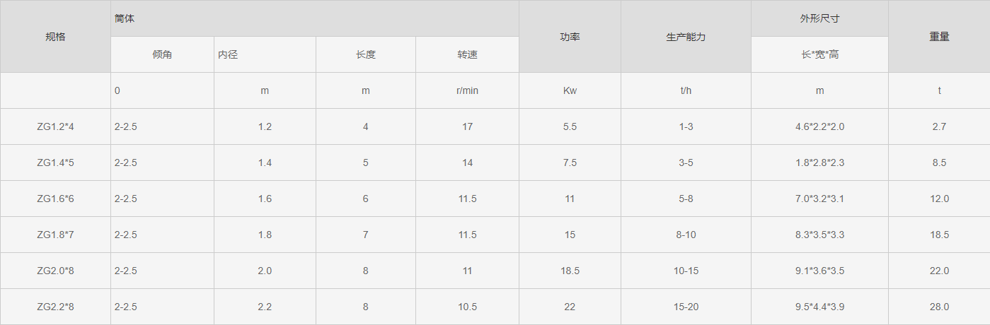
Task: Click the 重量 column header
Action: pyautogui.click(x=939, y=37)
